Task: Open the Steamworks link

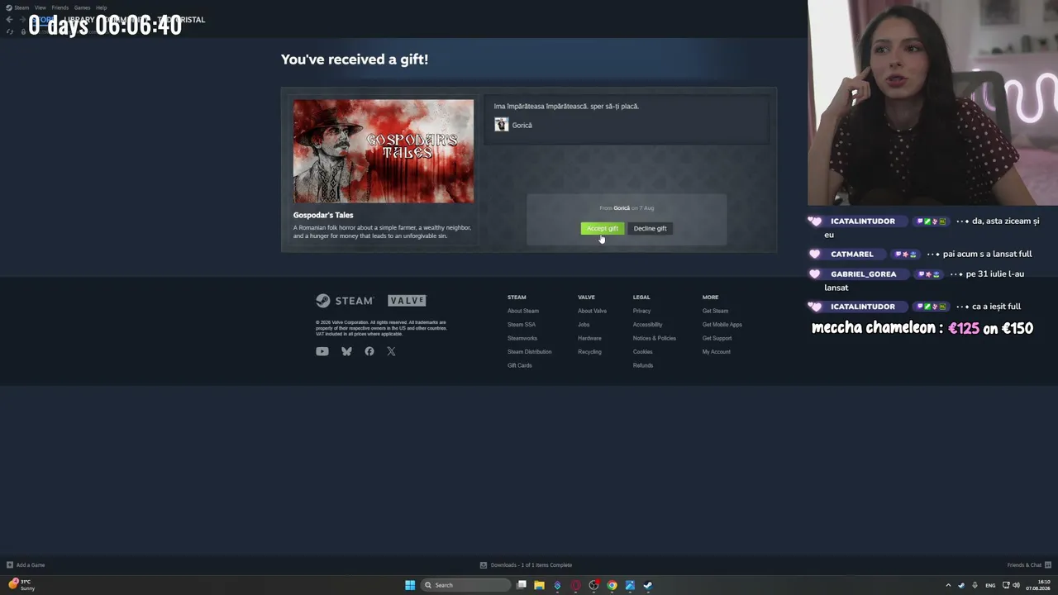Action: pos(522,338)
